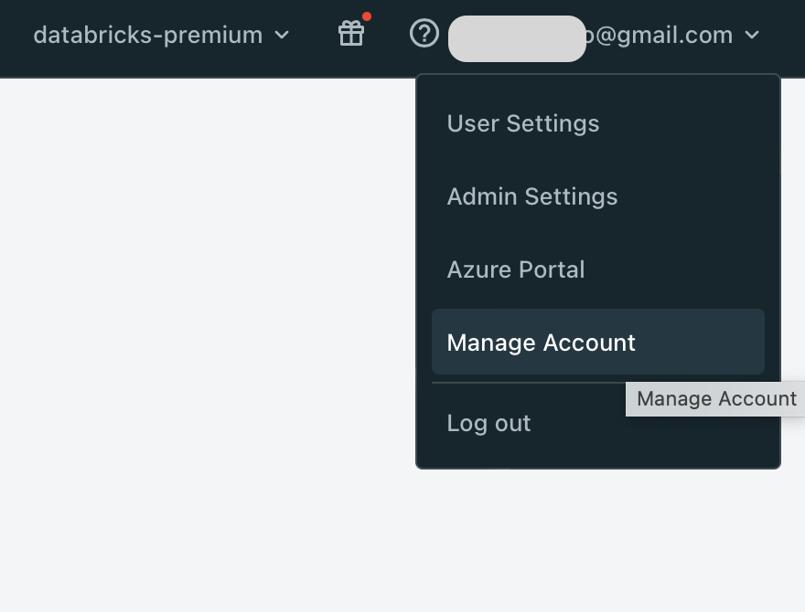Click the red notification dot on the gift
Screen dimensions: 805x612
point(367,15)
